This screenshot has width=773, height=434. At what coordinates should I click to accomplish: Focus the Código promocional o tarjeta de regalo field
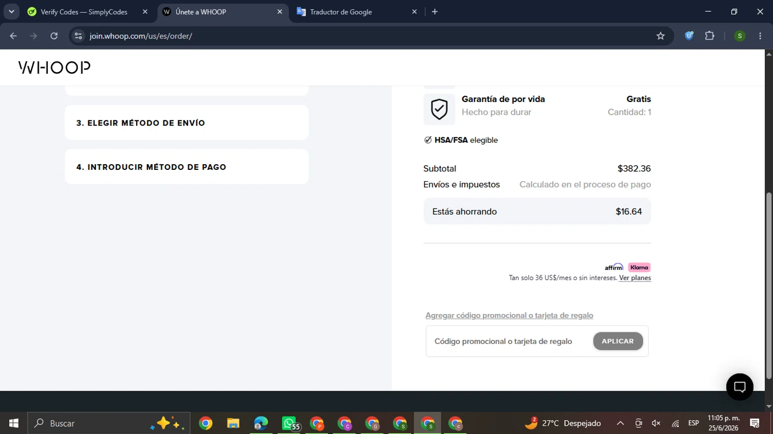coord(510,341)
